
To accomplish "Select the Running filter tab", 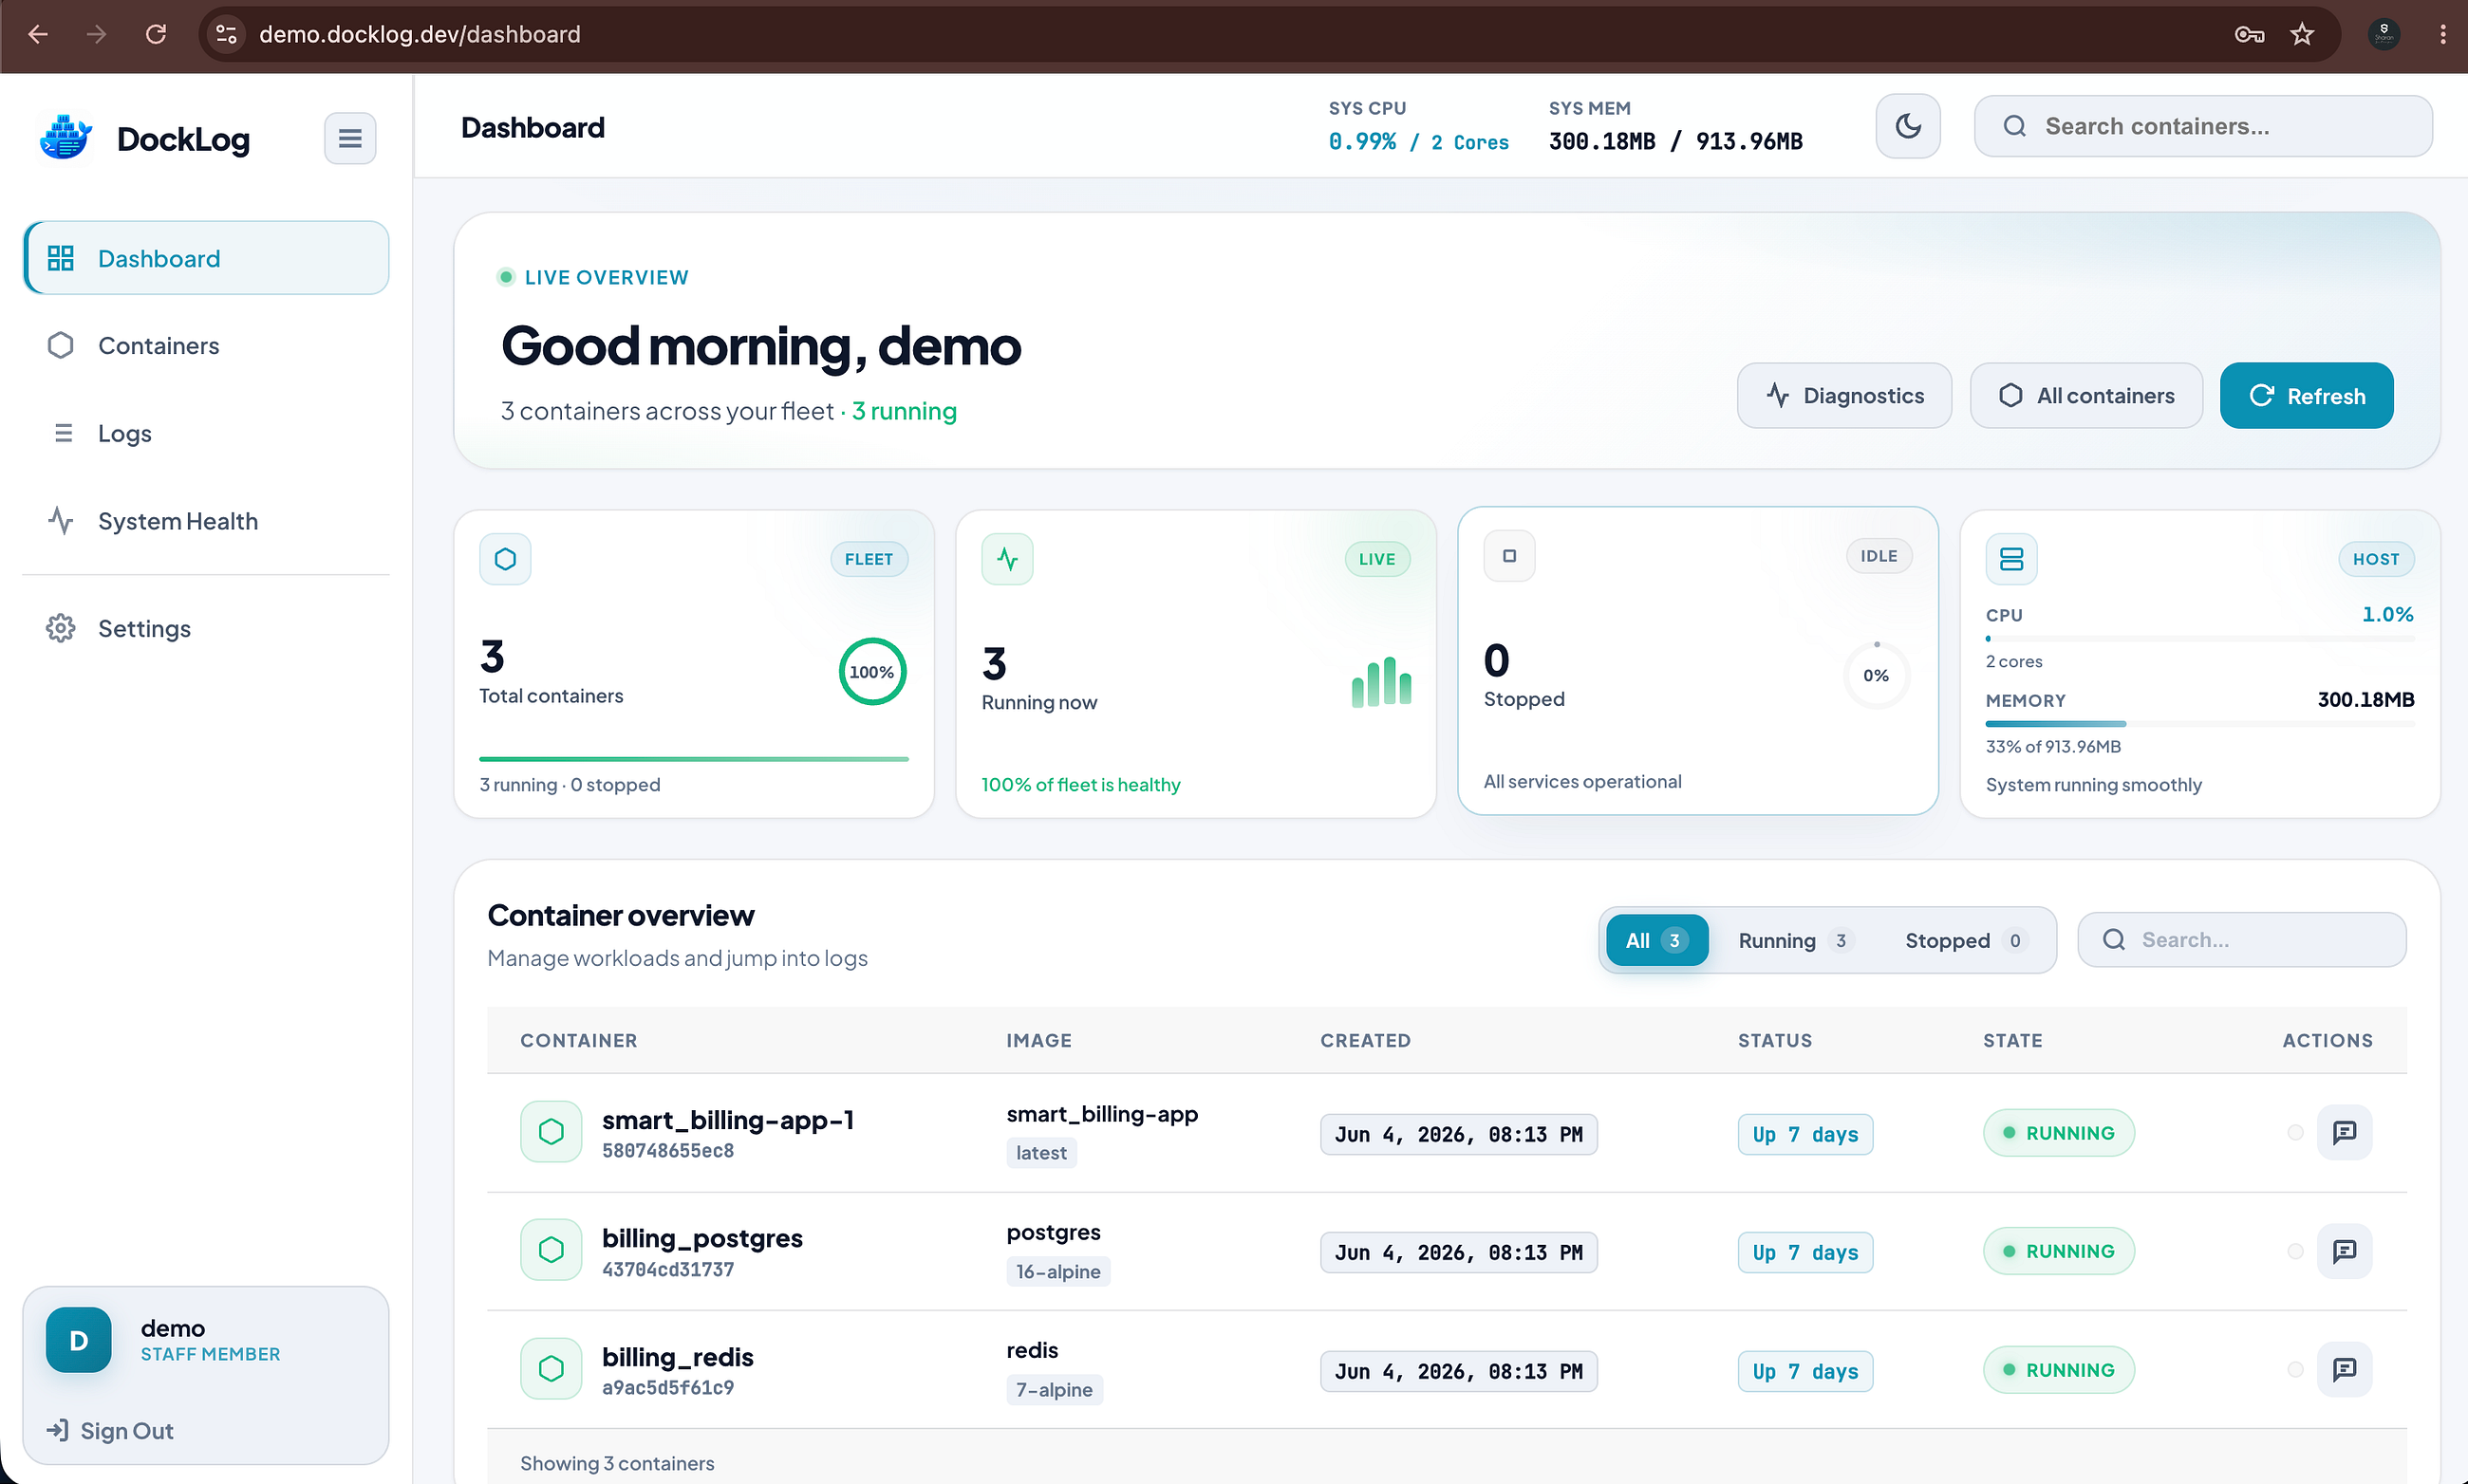I will click(1795, 940).
